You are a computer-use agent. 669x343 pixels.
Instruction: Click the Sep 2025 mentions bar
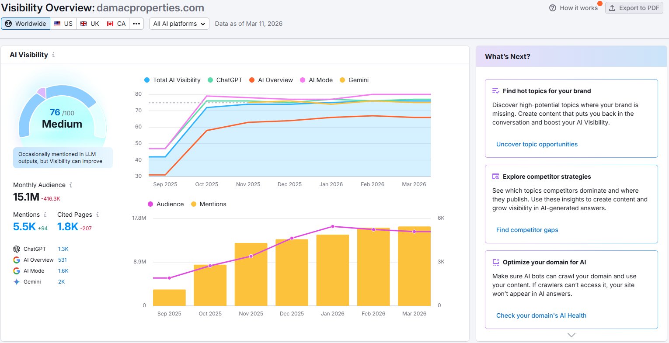pos(169,298)
